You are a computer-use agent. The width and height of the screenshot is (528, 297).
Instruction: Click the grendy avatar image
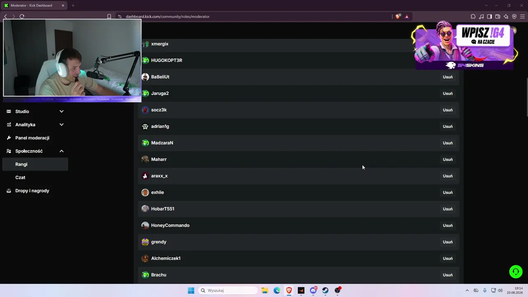[x=145, y=242]
